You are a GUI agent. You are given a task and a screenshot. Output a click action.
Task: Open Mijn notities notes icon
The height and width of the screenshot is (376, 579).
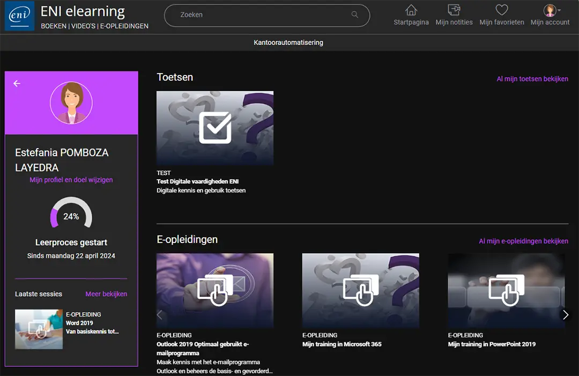tap(454, 10)
